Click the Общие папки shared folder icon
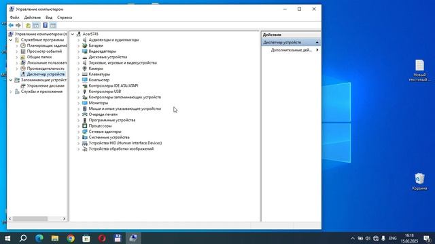The height and width of the screenshot is (244, 435). pyautogui.click(x=23, y=57)
